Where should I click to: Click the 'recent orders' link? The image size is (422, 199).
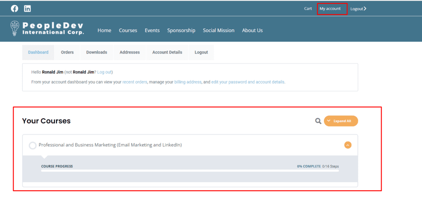(x=135, y=82)
